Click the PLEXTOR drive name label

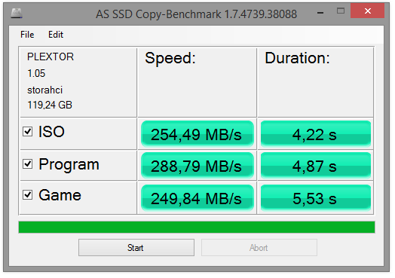[x=51, y=57]
